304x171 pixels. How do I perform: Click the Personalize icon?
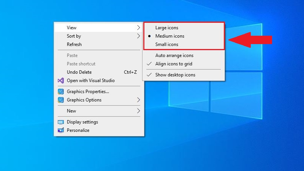tap(60, 130)
